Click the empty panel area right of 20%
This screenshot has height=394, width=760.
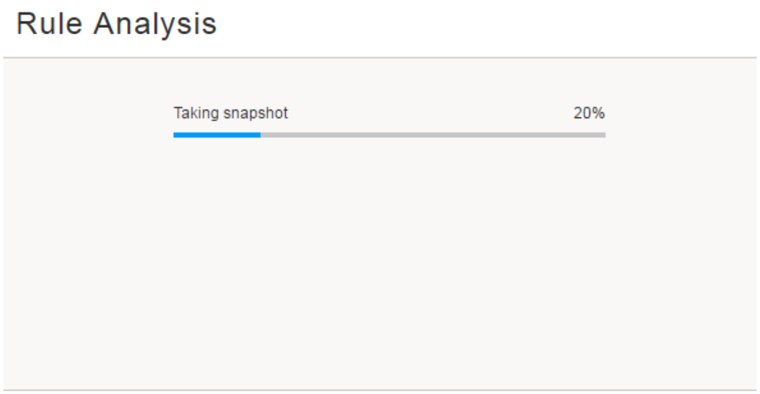click(x=681, y=113)
